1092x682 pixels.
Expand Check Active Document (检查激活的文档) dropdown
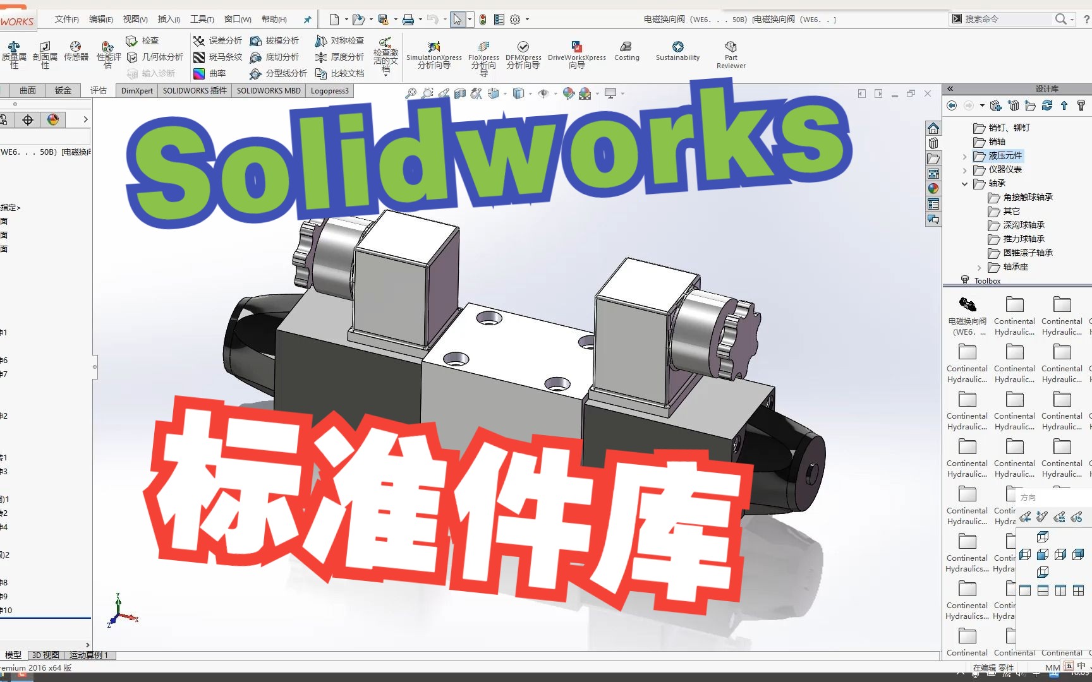(385, 75)
